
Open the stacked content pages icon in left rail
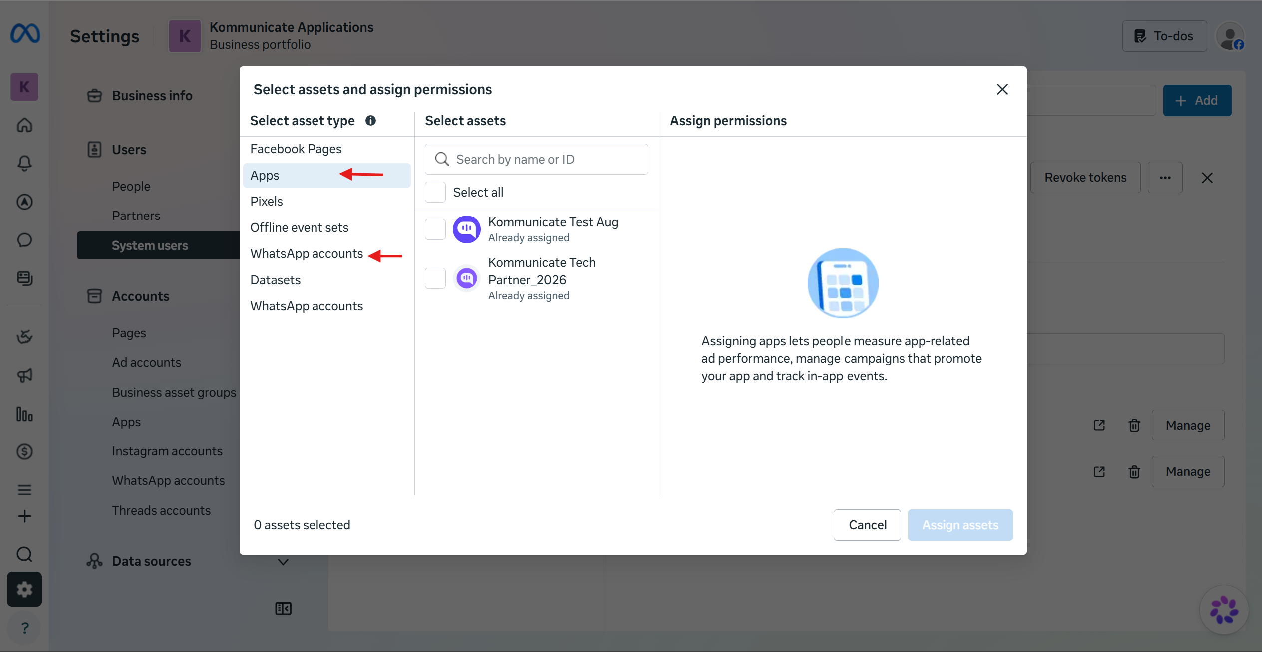tap(24, 278)
